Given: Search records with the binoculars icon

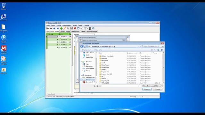Looking at the screenshot, I should pos(90,28).
